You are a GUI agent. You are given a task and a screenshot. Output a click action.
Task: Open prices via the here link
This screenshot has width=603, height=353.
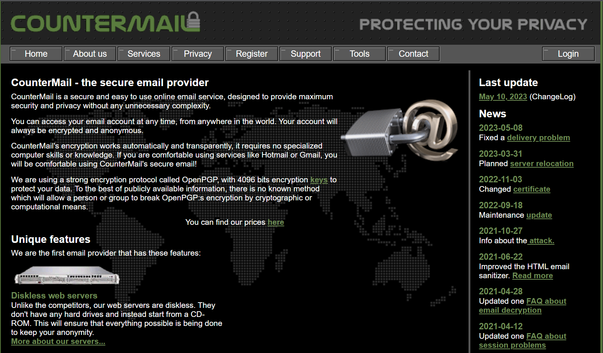[276, 222]
